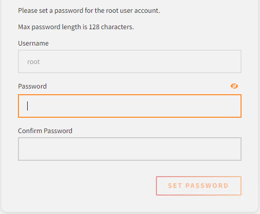Click into the Confirm Password field

click(130, 149)
